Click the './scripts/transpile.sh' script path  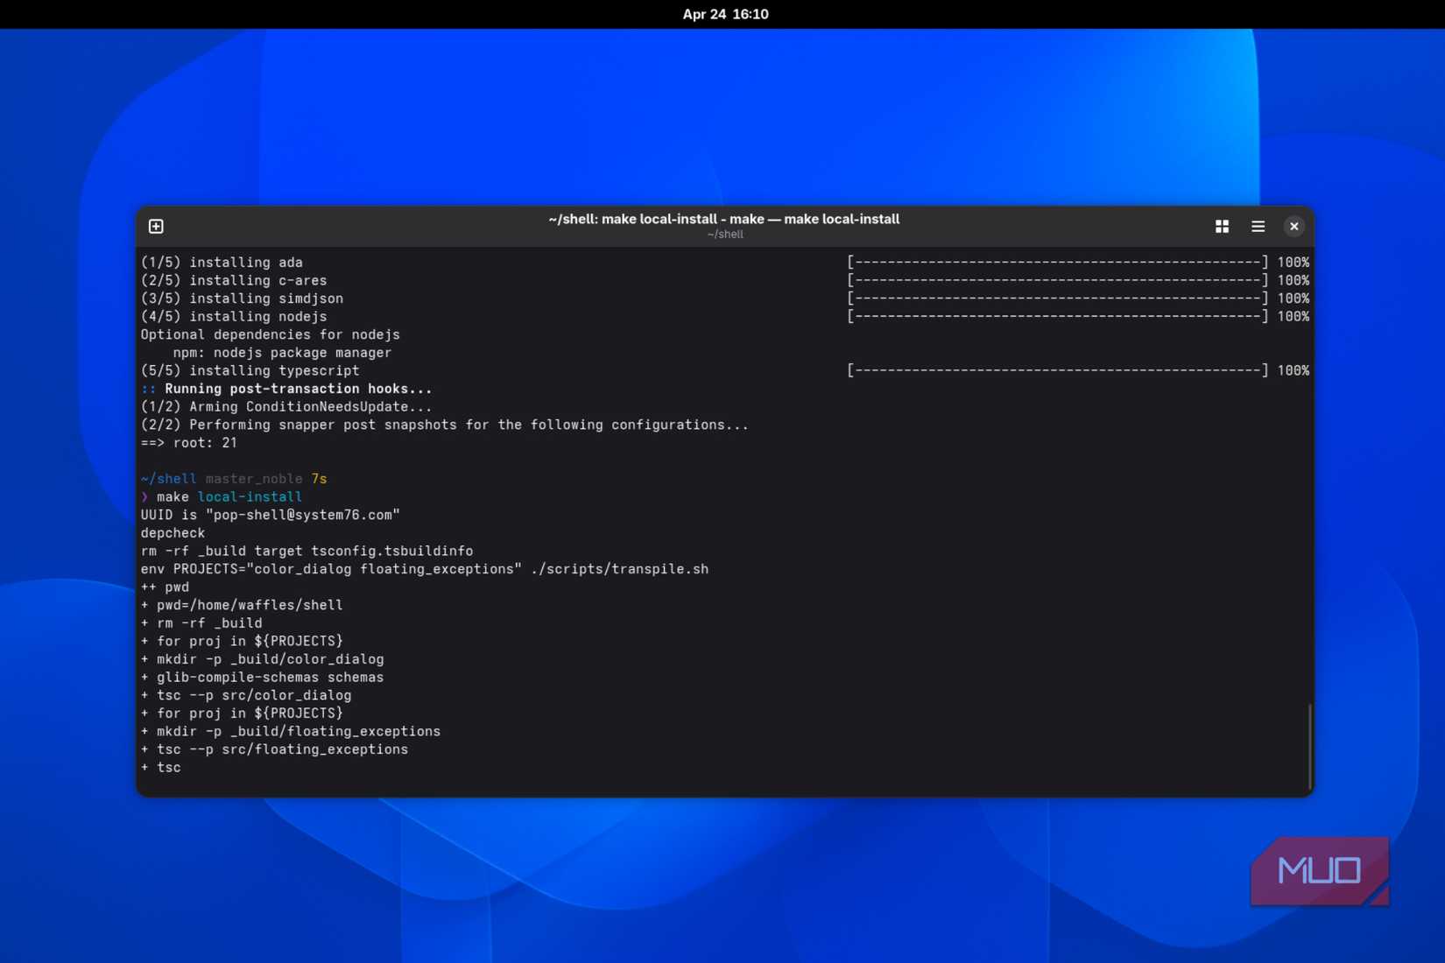619,569
